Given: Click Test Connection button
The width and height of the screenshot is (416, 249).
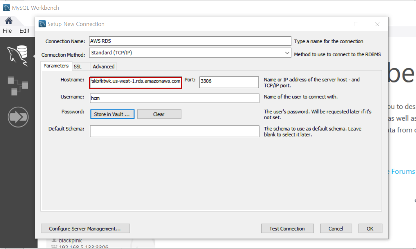Looking at the screenshot, I should pyautogui.click(x=287, y=228).
